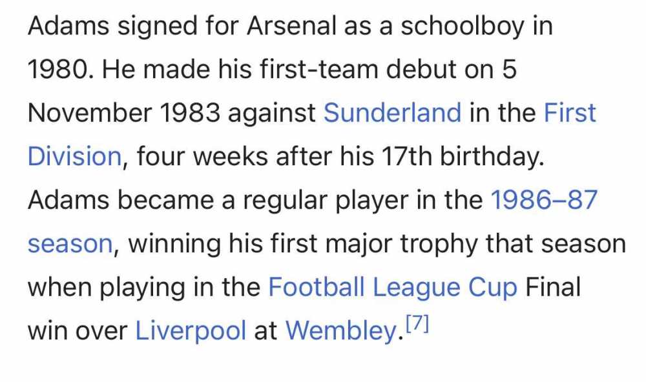The image size is (646, 382).
Task: Open the "1986–87" season link
Action: click(544, 201)
